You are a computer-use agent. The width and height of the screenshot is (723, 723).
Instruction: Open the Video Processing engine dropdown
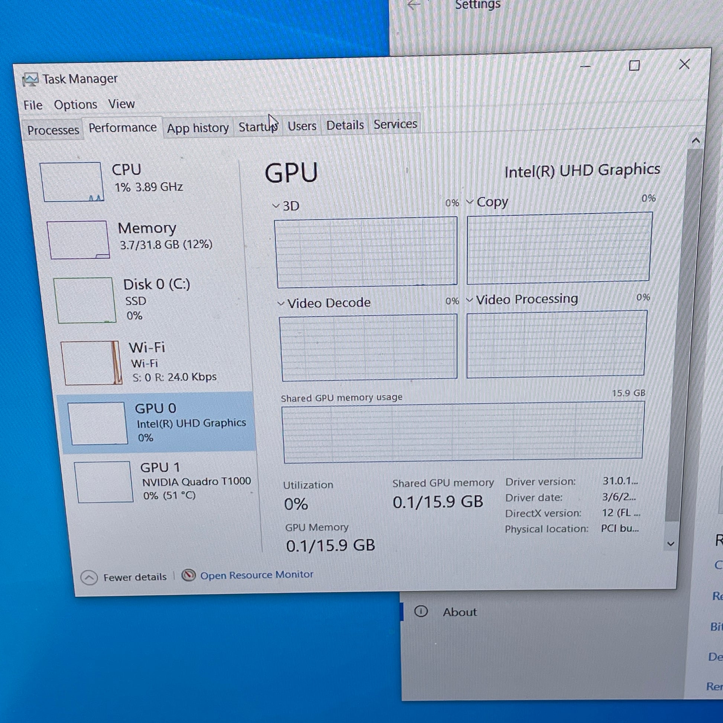click(x=470, y=300)
